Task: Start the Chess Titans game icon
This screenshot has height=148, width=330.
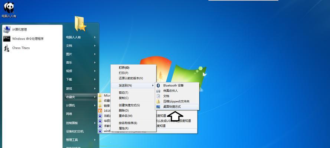Action: click(7, 48)
